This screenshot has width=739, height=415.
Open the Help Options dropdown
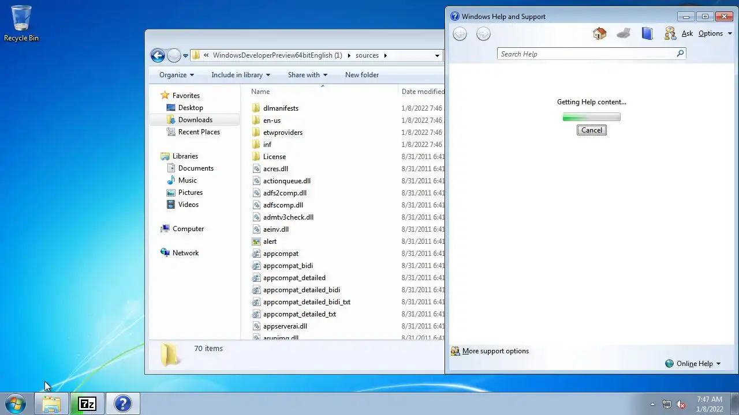pyautogui.click(x=715, y=33)
